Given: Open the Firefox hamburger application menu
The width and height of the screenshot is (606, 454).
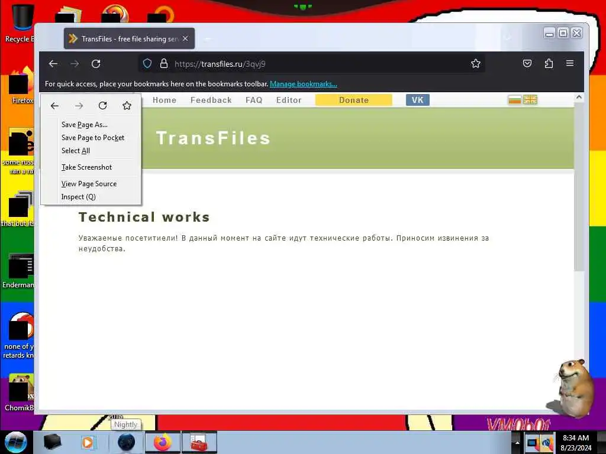Looking at the screenshot, I should click(570, 63).
